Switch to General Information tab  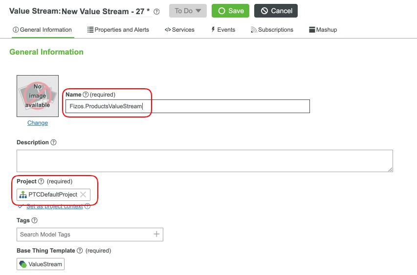[42, 30]
